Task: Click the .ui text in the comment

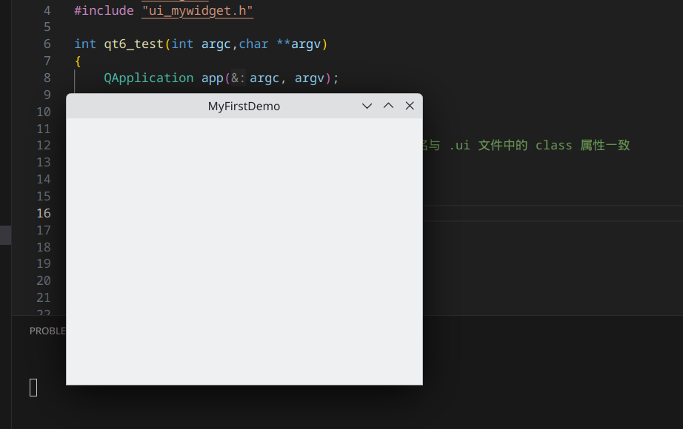Action: click(459, 145)
